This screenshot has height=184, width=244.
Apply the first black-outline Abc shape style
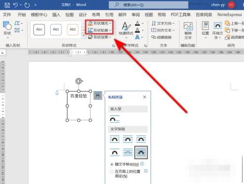coord(39,29)
